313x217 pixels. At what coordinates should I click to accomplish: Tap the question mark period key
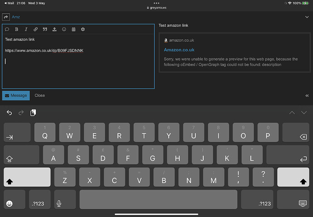coord(263,177)
